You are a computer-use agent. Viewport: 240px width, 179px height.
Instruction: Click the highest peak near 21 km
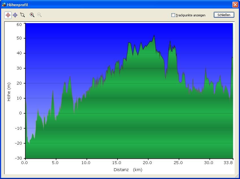(154, 36)
